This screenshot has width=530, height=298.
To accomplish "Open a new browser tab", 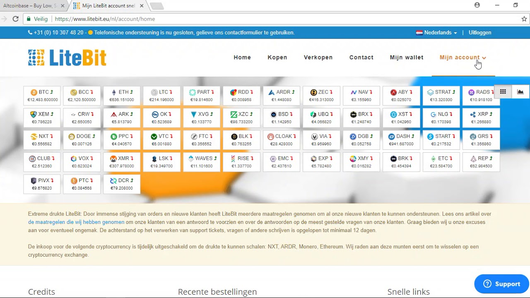I will [157, 6].
